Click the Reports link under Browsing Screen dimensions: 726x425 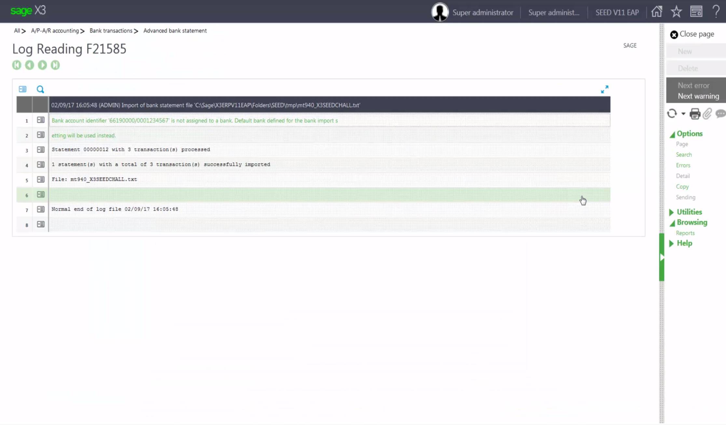(x=685, y=233)
